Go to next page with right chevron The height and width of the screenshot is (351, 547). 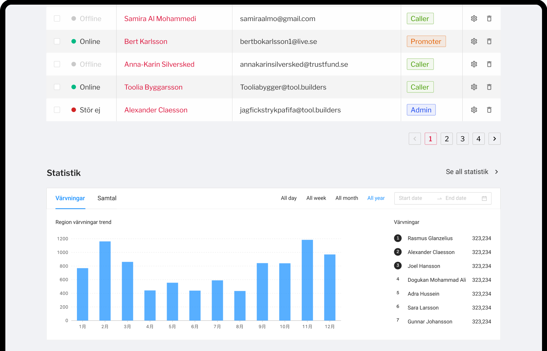[494, 139]
